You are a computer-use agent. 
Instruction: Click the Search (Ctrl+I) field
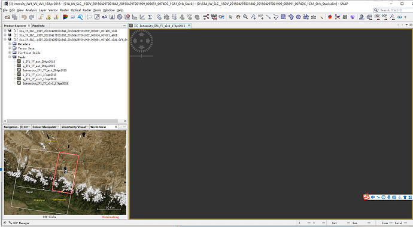coord(393,10)
